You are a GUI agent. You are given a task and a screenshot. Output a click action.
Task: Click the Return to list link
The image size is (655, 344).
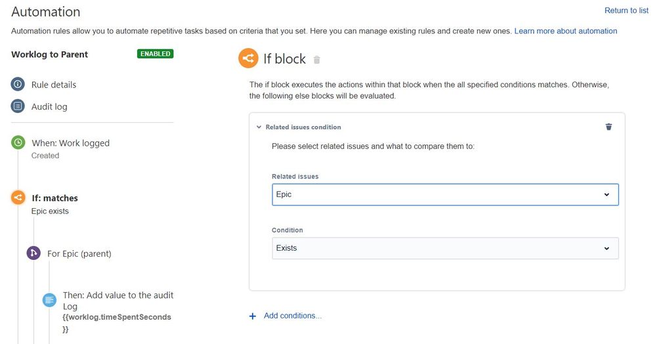[626, 11]
